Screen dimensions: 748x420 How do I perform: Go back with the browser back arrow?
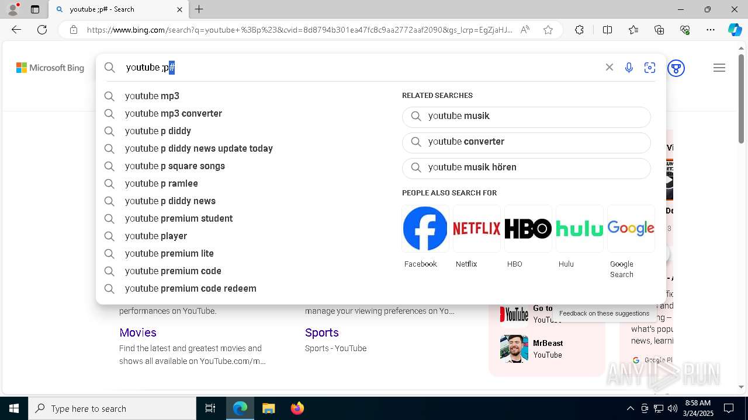tap(16, 30)
